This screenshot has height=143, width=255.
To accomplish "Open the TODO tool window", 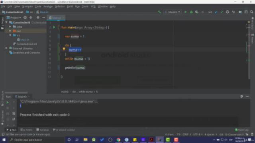I will point(26,130).
